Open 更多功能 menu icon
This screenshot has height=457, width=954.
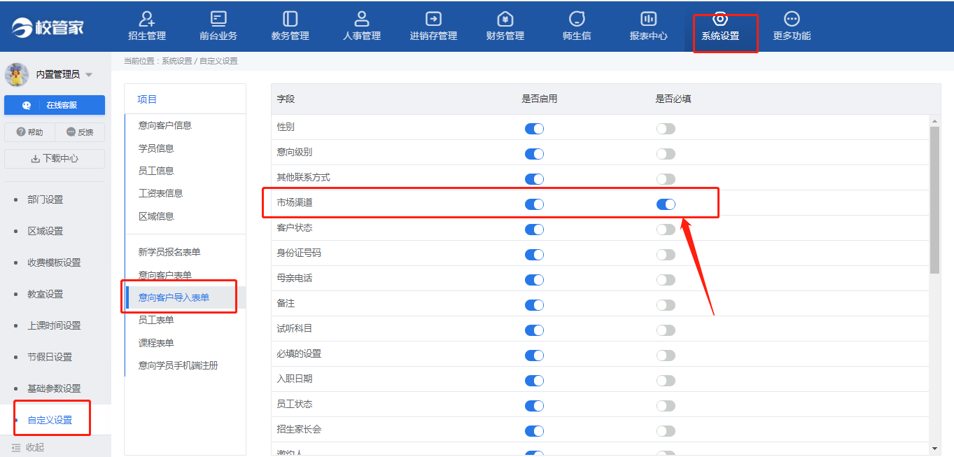click(x=792, y=19)
